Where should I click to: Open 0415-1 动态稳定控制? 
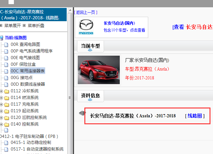click(31, 142)
